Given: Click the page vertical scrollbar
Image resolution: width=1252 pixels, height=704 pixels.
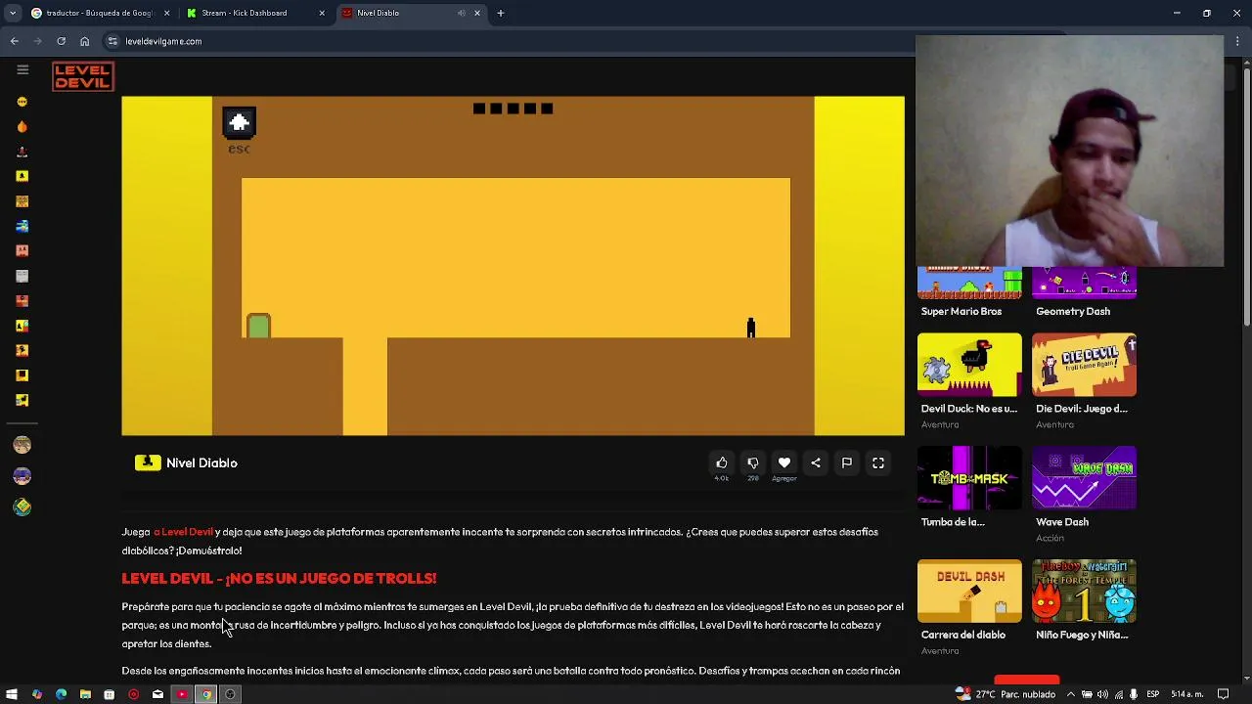Looking at the screenshot, I should (1246, 196).
